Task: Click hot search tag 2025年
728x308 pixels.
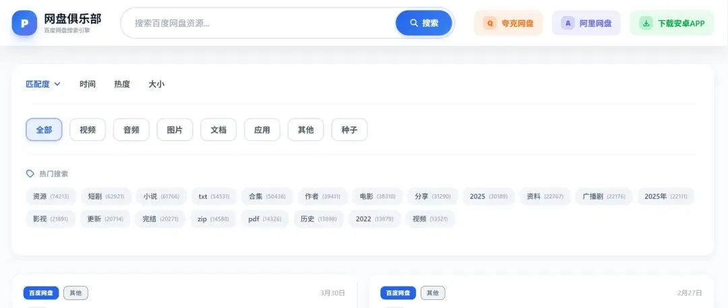Action: point(666,196)
